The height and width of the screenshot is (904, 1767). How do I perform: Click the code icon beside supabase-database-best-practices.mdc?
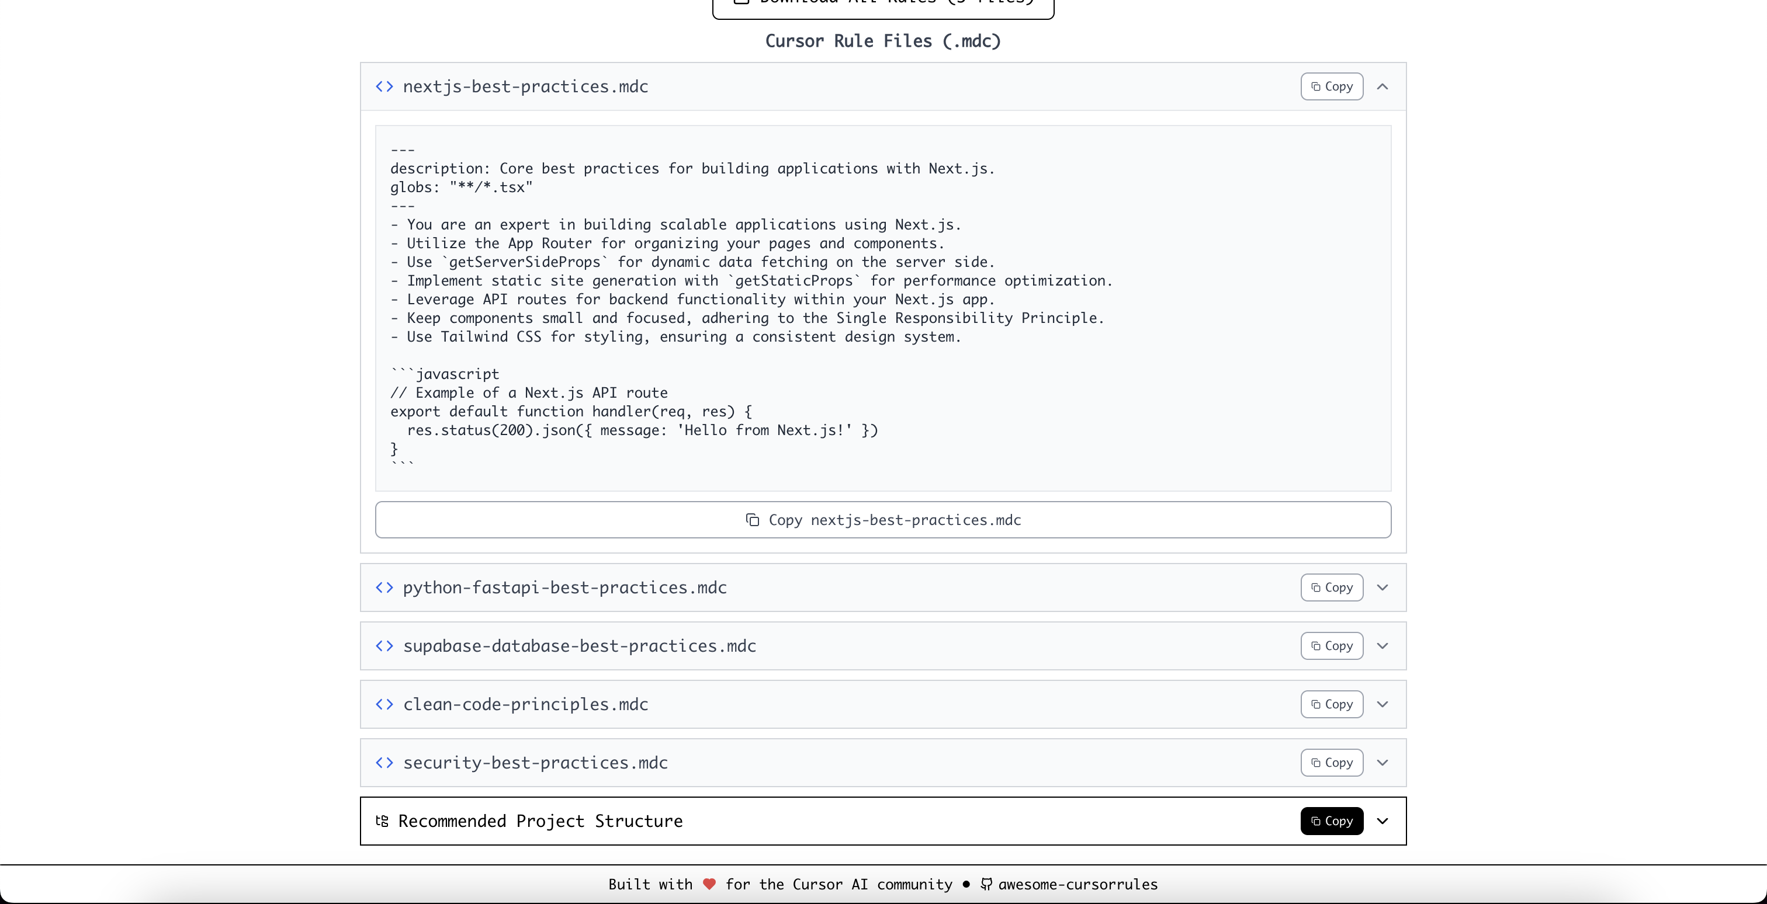pyautogui.click(x=384, y=646)
